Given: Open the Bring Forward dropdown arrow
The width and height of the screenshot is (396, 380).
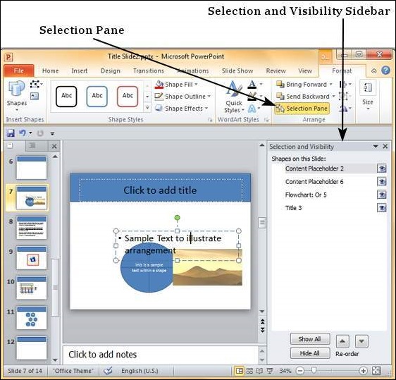Looking at the screenshot, I should (331, 85).
